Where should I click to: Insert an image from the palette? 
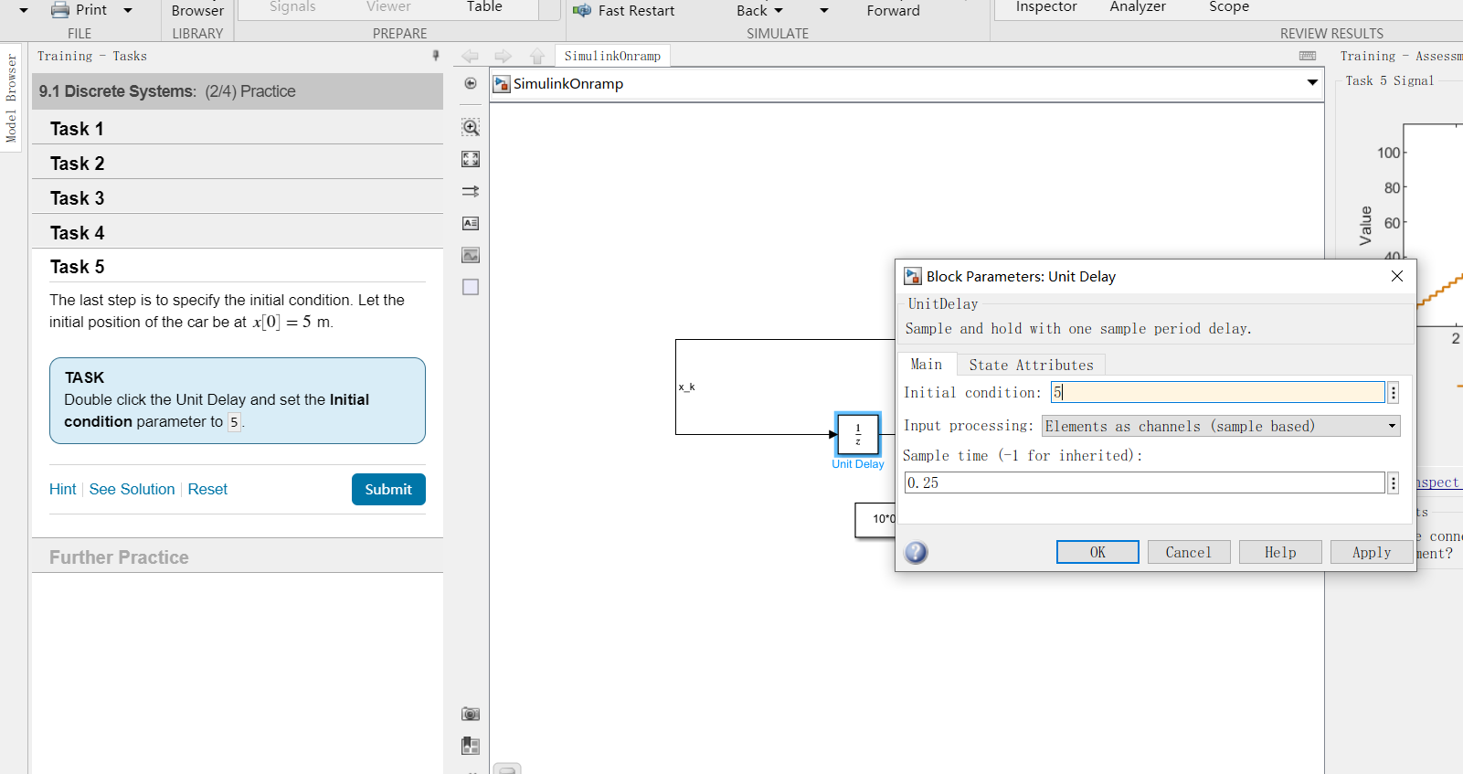[471, 255]
